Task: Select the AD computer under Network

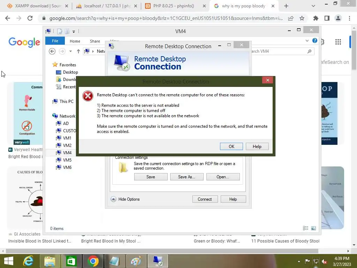Action: (x=62, y=123)
